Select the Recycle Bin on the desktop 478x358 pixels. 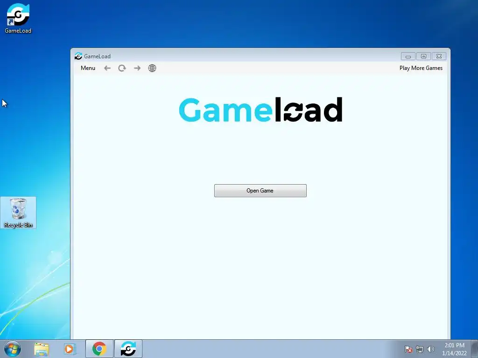click(x=18, y=213)
